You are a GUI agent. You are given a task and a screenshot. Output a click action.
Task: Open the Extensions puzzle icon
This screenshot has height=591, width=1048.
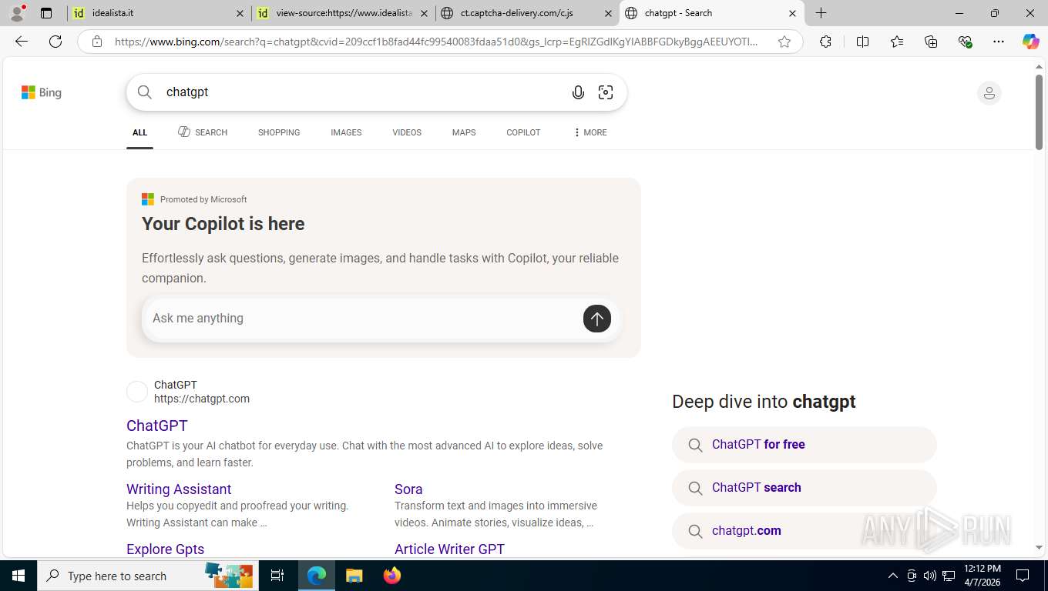coord(825,42)
